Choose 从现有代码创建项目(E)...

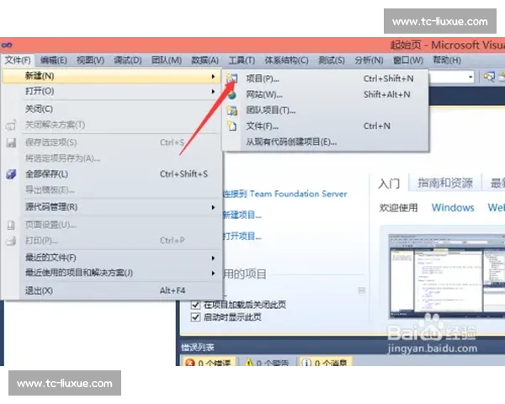pos(325,141)
